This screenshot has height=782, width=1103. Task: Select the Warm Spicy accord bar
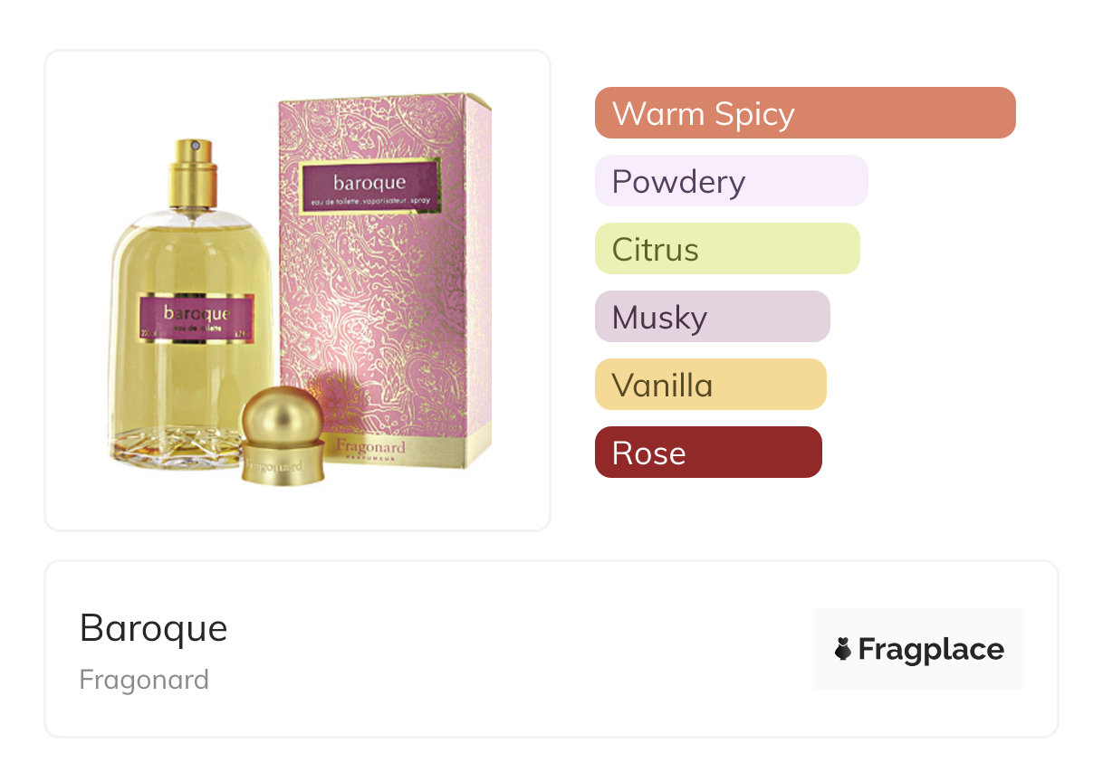805,113
